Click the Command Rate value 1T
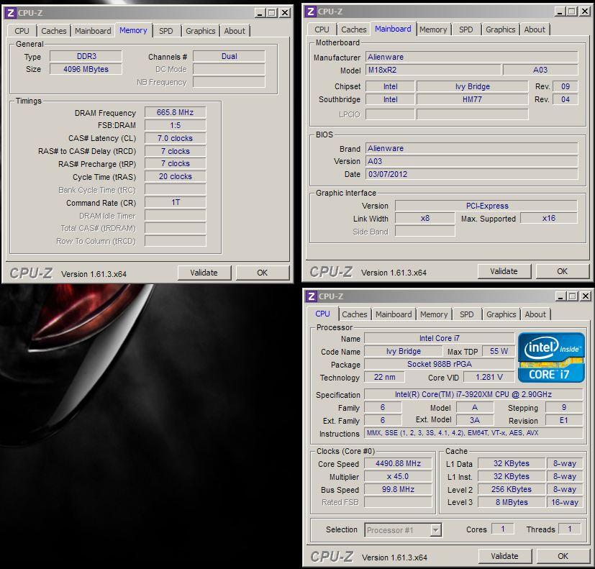595x569 pixels. pyautogui.click(x=176, y=202)
